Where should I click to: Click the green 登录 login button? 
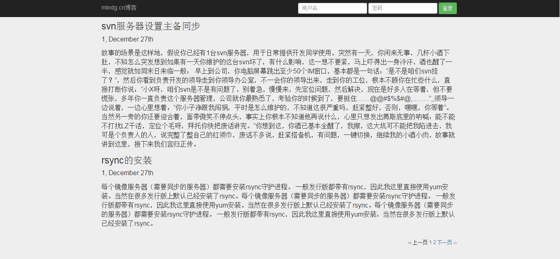[448, 8]
